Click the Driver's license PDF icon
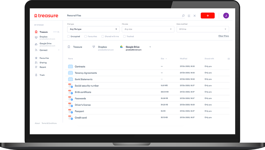265x150 pixels. point(70,105)
